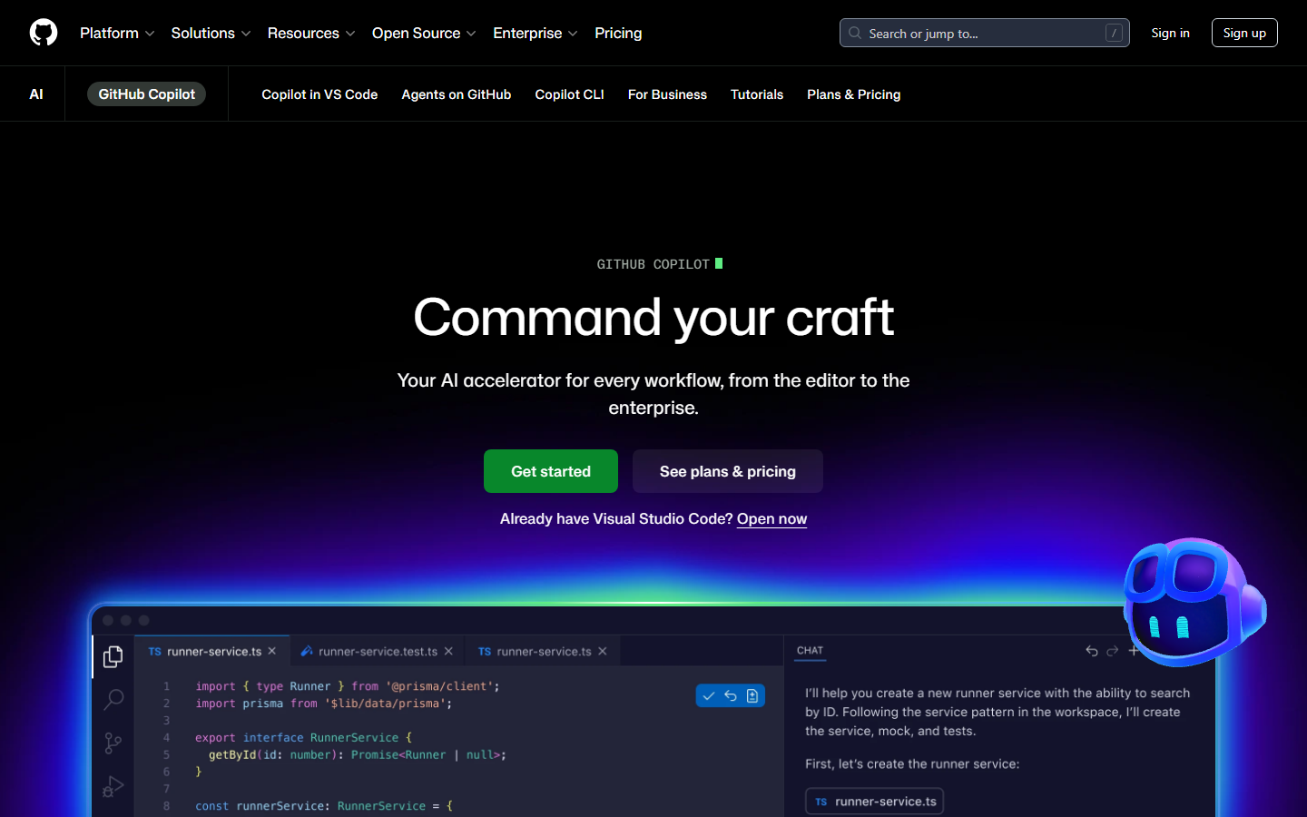The width and height of the screenshot is (1307, 817).
Task: Open the Tutorials page
Action: 757,94
